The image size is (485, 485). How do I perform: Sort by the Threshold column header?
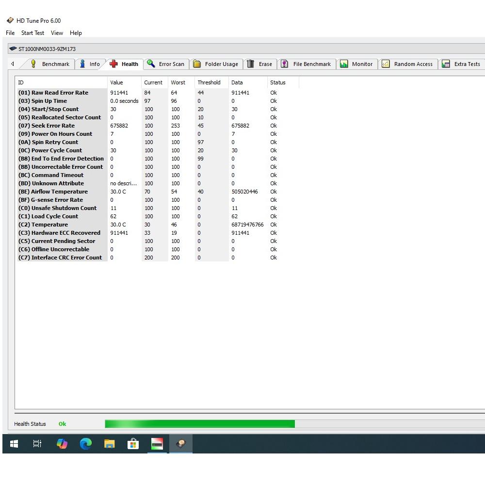212,82
